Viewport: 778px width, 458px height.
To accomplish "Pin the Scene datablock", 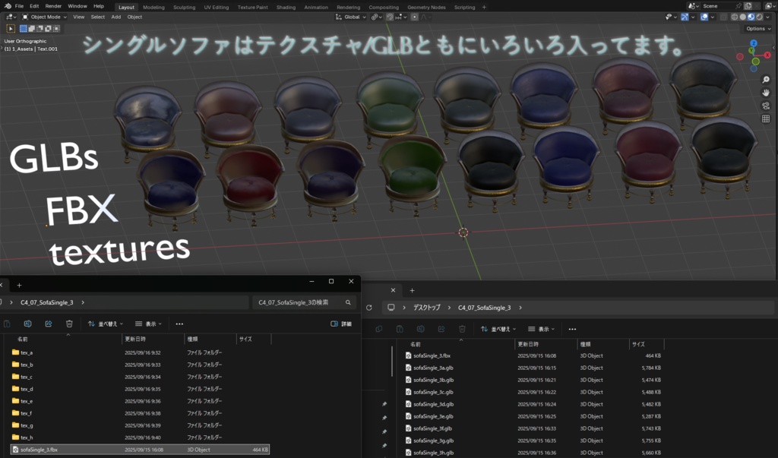I will coord(739,6).
